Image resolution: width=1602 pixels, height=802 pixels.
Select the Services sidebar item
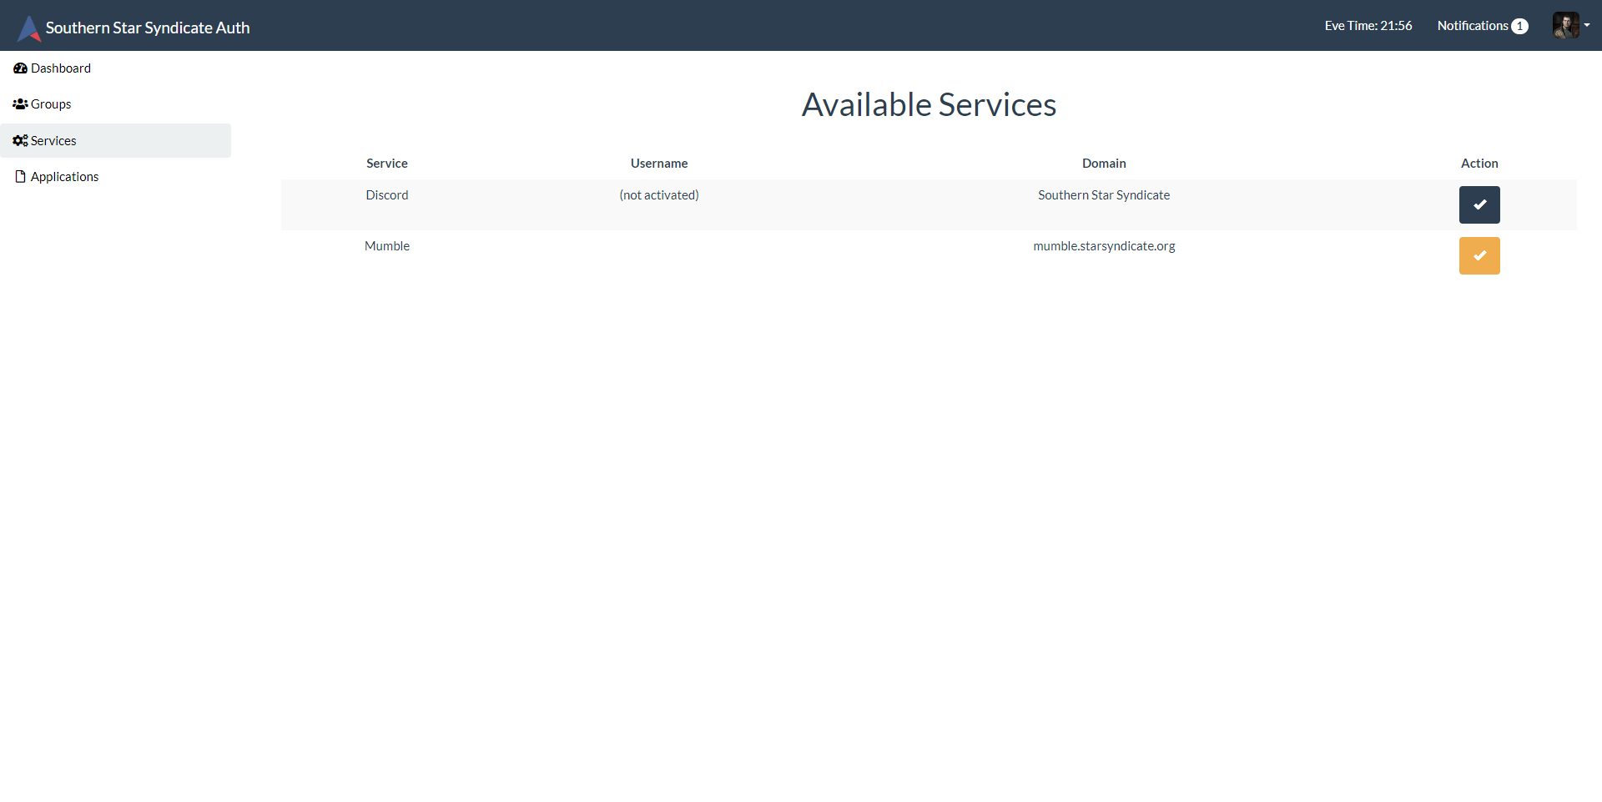click(x=116, y=140)
